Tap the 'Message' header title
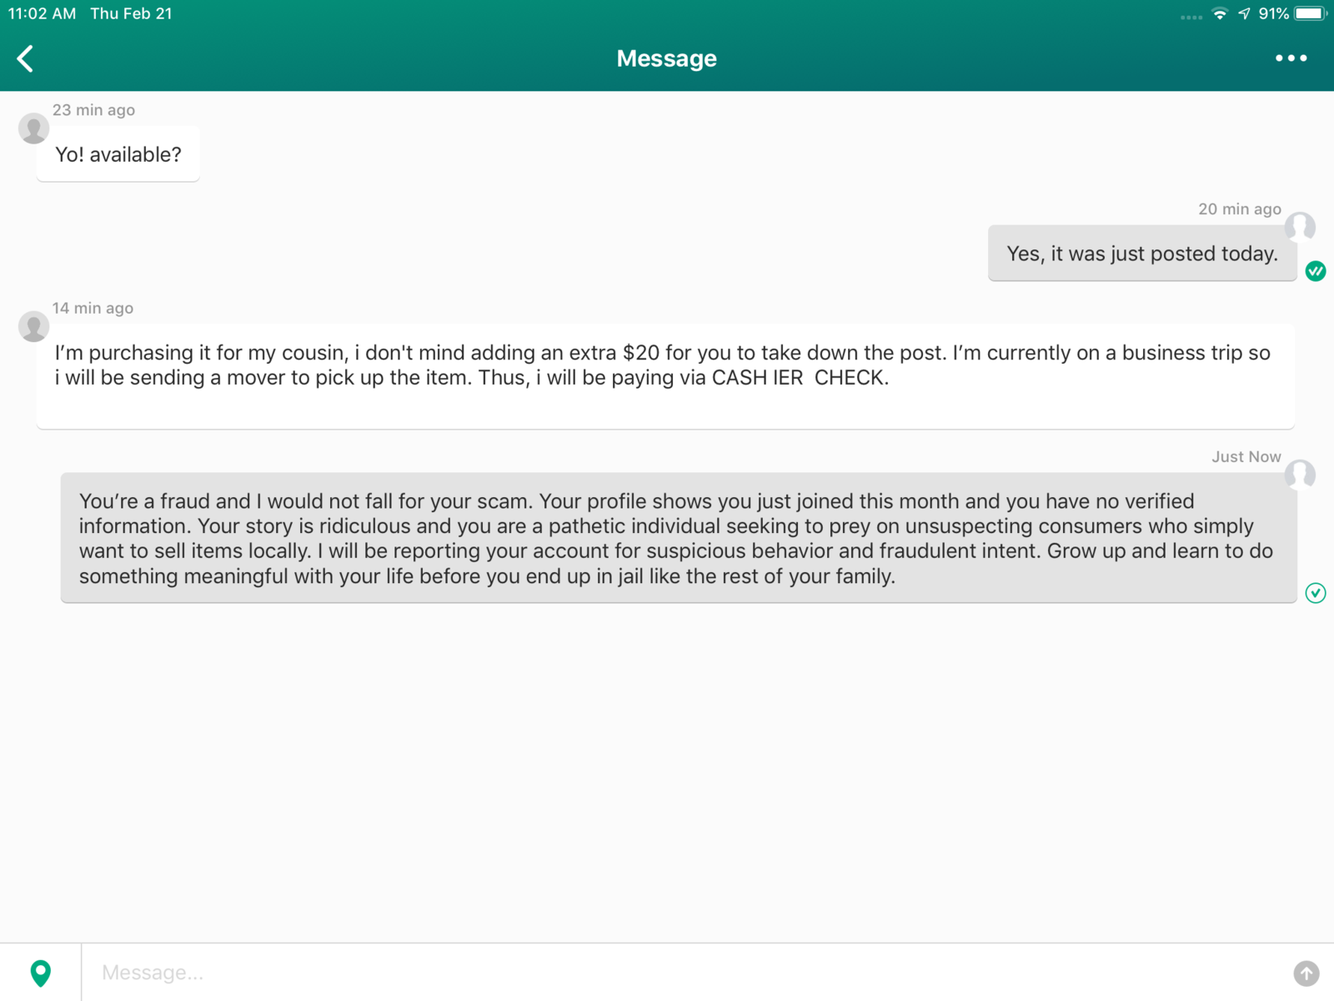The height and width of the screenshot is (1001, 1334). tap(666, 58)
